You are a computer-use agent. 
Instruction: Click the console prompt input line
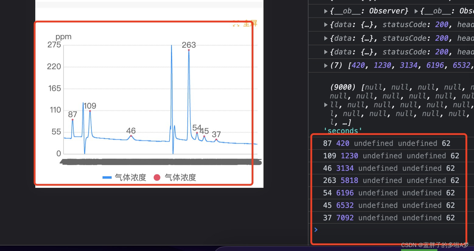pyautogui.click(x=391, y=230)
